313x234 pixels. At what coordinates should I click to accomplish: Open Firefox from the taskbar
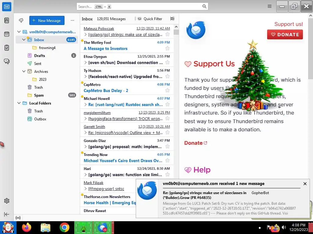[27, 227]
